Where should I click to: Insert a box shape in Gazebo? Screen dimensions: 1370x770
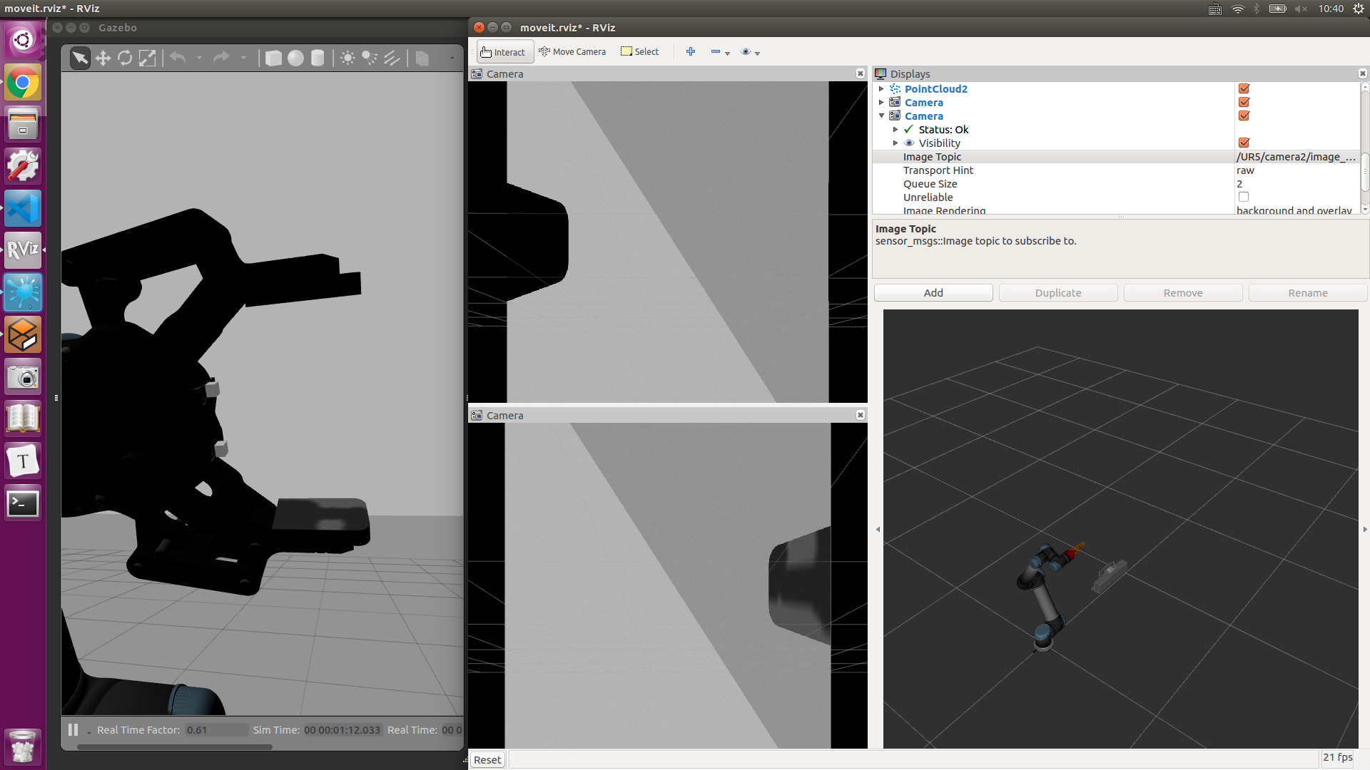[x=273, y=58]
